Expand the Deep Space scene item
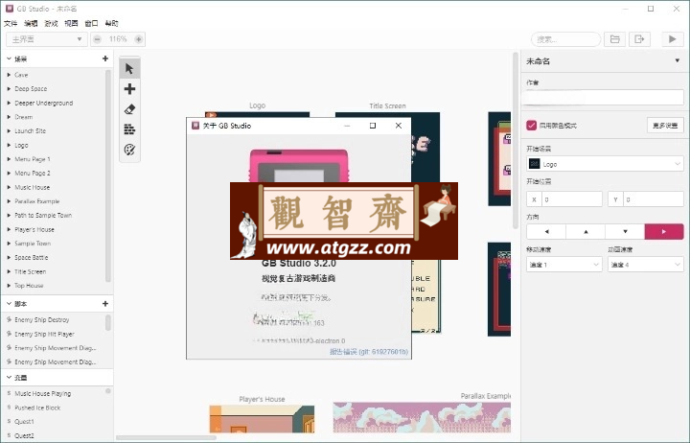This screenshot has height=443, width=690. click(x=9, y=89)
